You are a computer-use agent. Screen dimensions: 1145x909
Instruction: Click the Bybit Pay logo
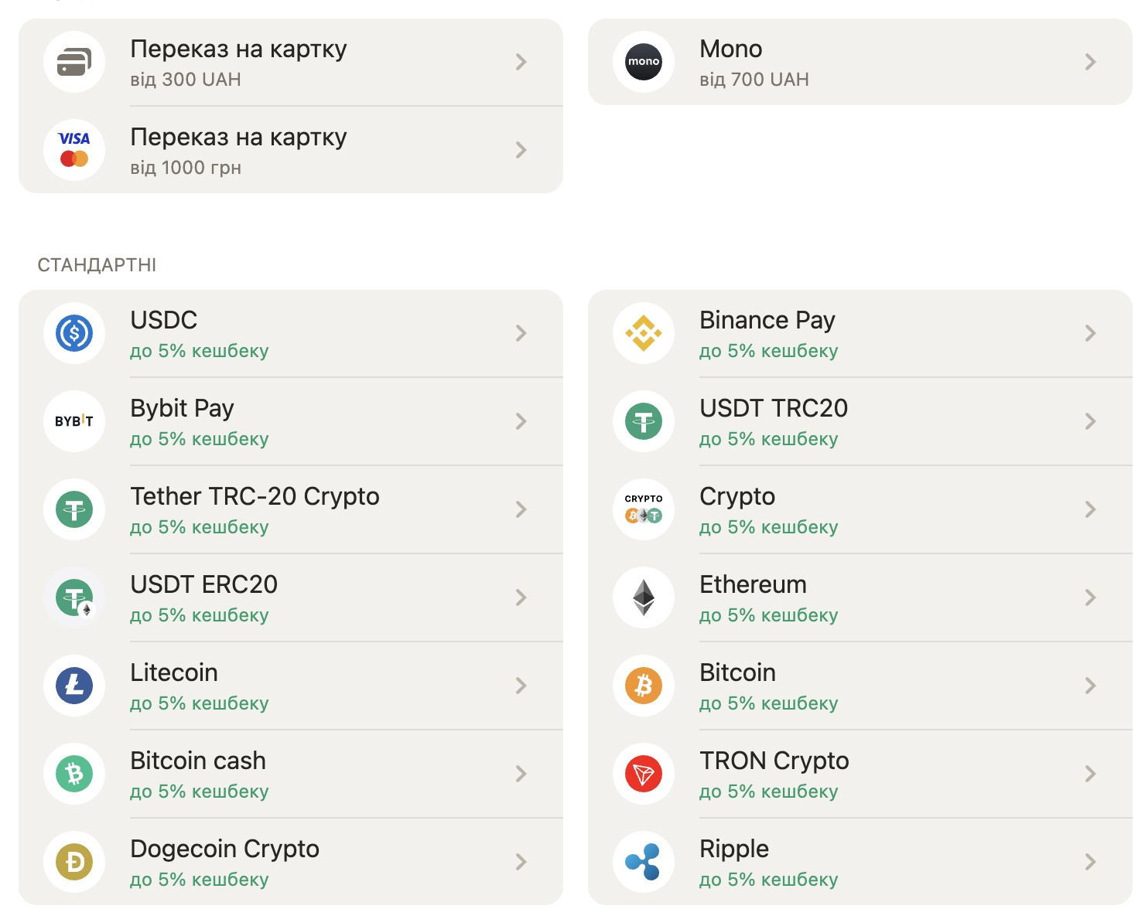coord(74,421)
